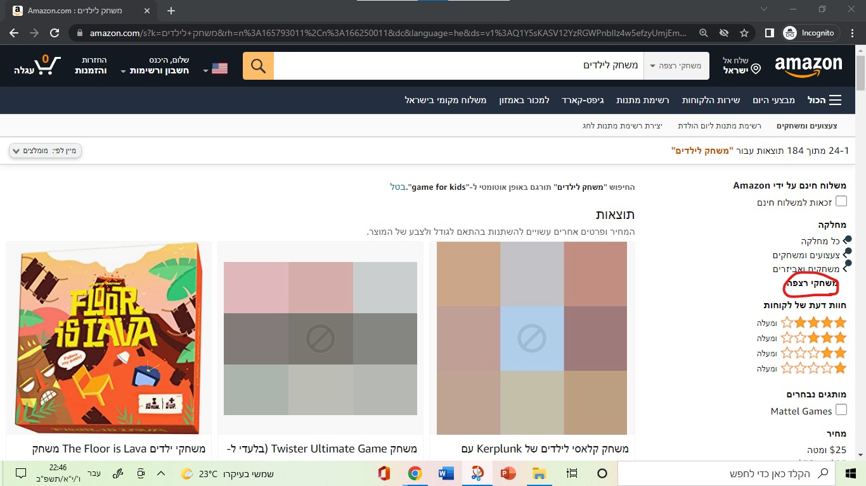Open 'מבצעי היום' in the nav bar
Viewport: 866px width, 486px height.
coord(774,100)
